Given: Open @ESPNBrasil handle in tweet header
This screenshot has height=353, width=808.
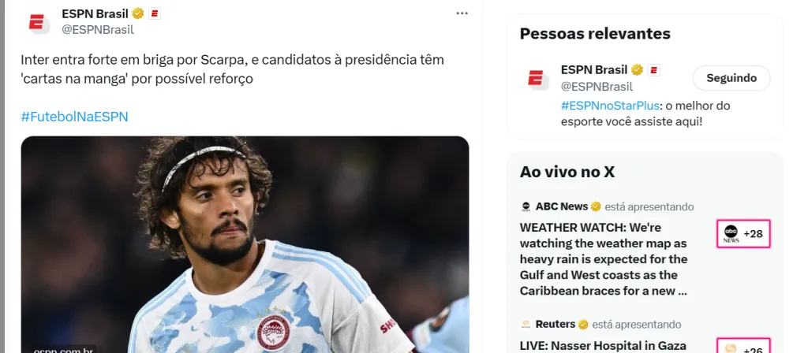Looking at the screenshot, I should tap(98, 29).
